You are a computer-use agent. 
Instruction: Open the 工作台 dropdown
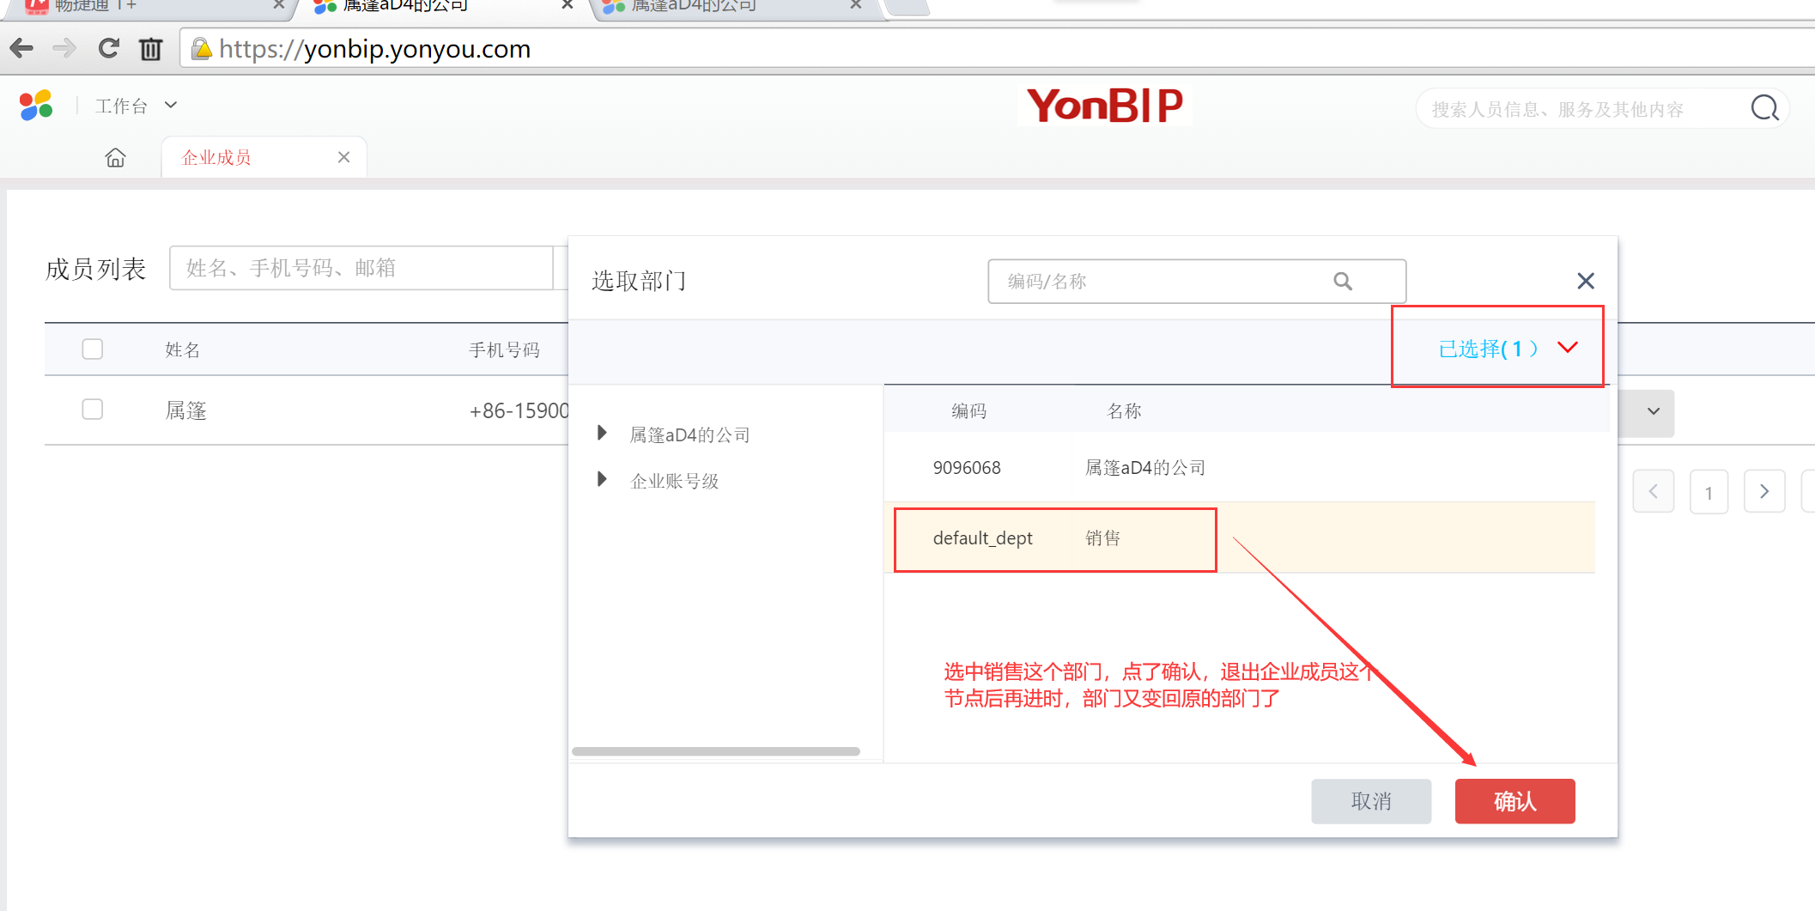[x=137, y=106]
